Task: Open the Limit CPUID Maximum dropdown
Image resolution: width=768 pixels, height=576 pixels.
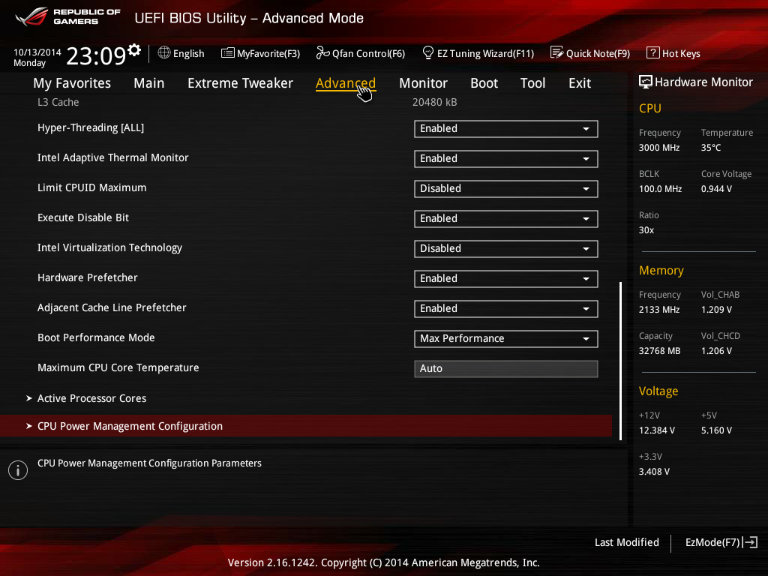Action: [506, 188]
